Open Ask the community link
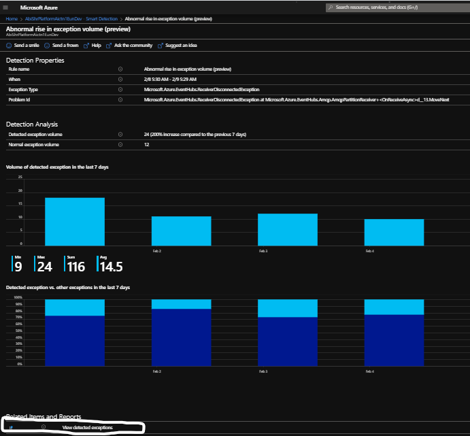The width and height of the screenshot is (470, 436). 133,46
